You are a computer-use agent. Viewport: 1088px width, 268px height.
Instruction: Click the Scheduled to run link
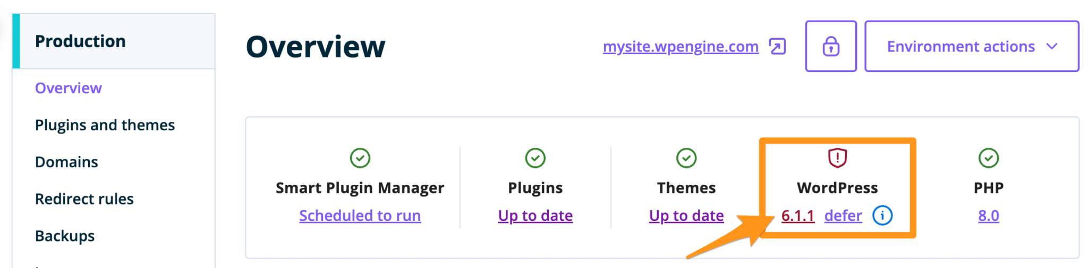[360, 216]
